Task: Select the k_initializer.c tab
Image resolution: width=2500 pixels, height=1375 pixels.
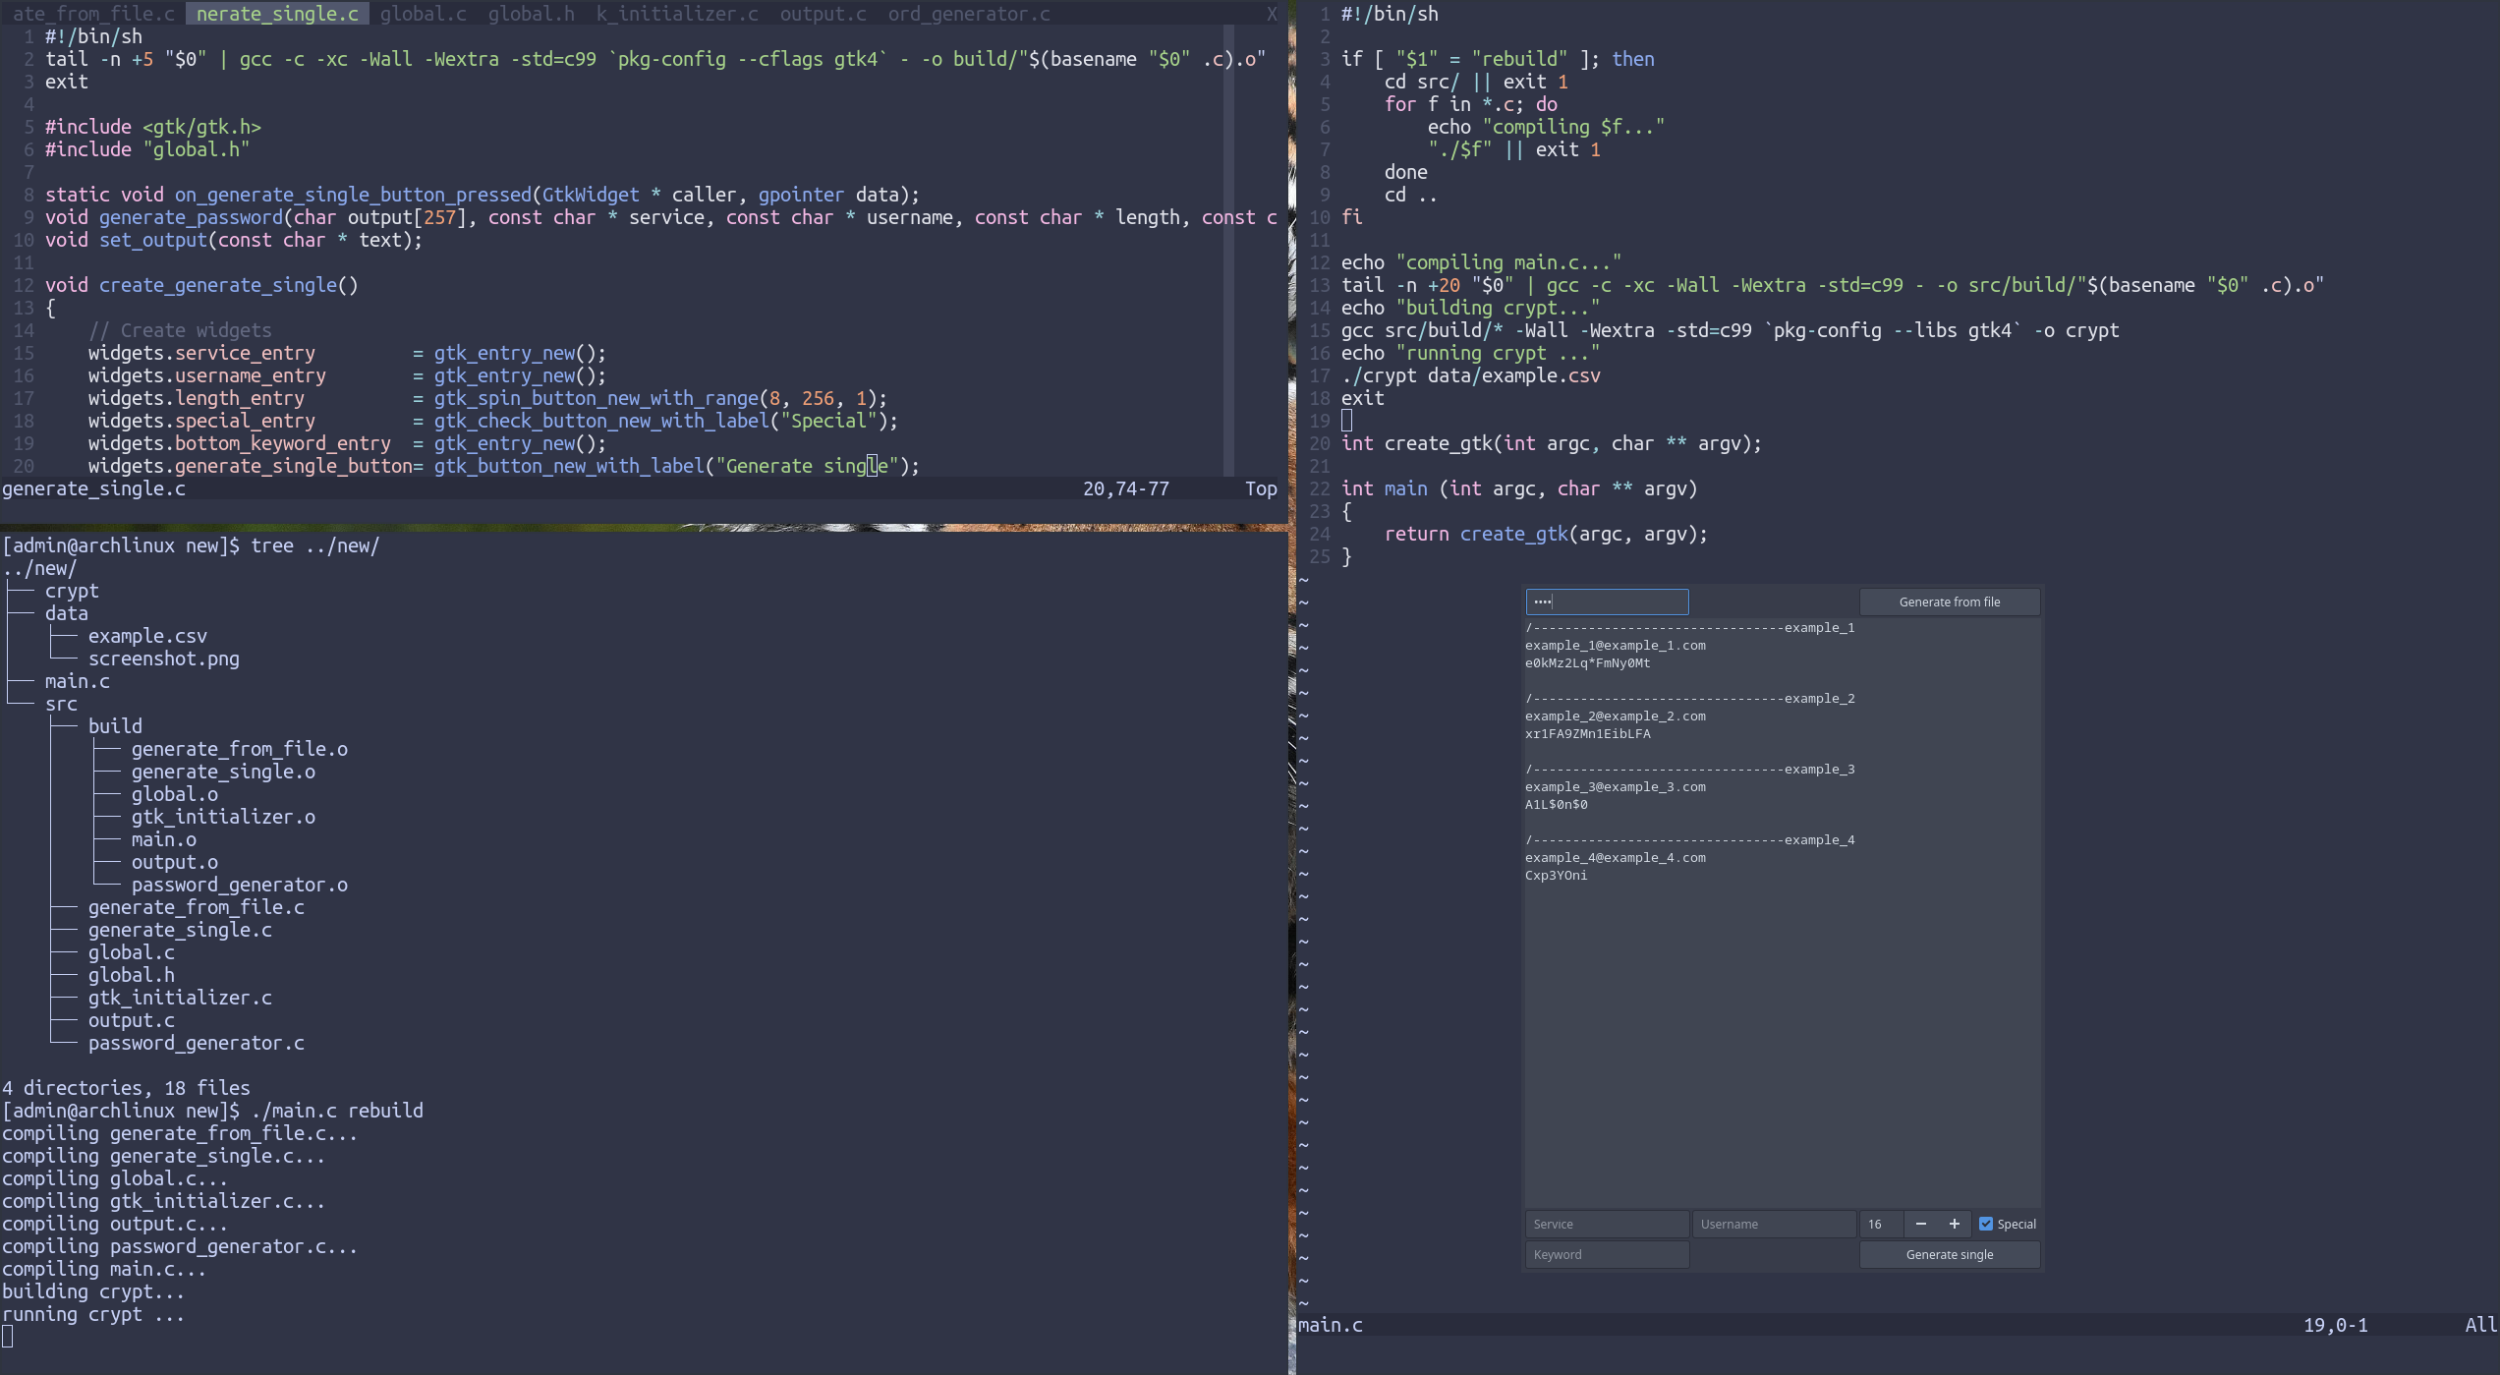Action: coord(677,14)
